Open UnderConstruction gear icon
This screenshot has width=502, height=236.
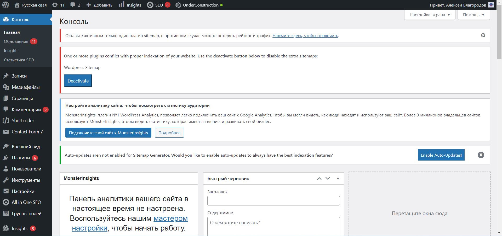click(x=178, y=5)
